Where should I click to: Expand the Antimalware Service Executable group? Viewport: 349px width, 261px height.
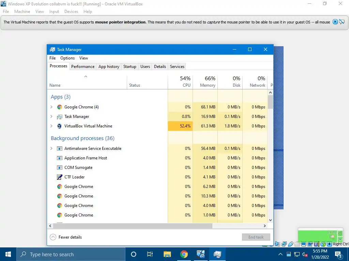[x=51, y=149]
